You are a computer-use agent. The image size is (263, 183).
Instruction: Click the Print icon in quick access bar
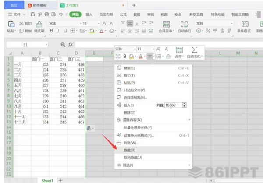46,14
